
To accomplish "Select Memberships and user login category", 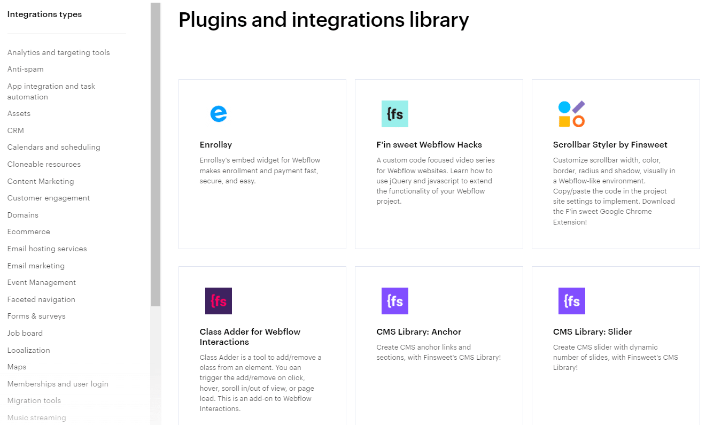I will pyautogui.click(x=58, y=384).
